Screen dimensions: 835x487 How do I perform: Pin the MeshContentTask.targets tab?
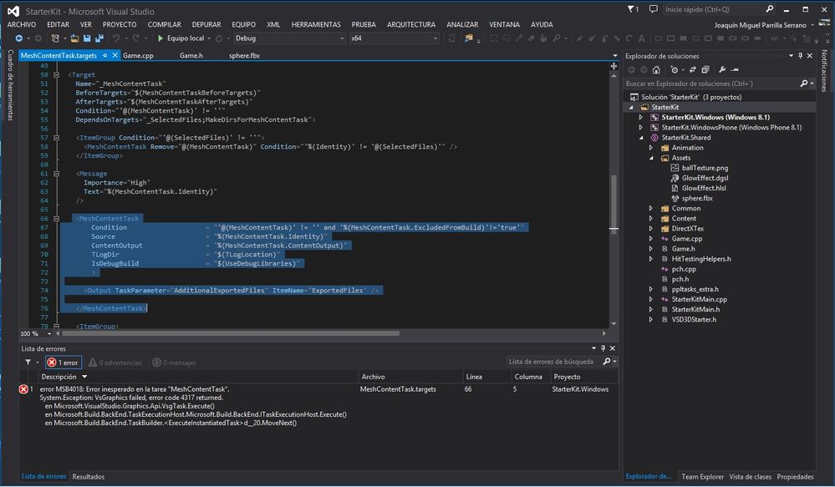pos(105,55)
